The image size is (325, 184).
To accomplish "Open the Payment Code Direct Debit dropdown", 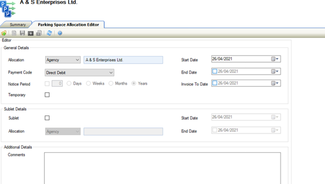I will pyautogui.click(x=111, y=73).
